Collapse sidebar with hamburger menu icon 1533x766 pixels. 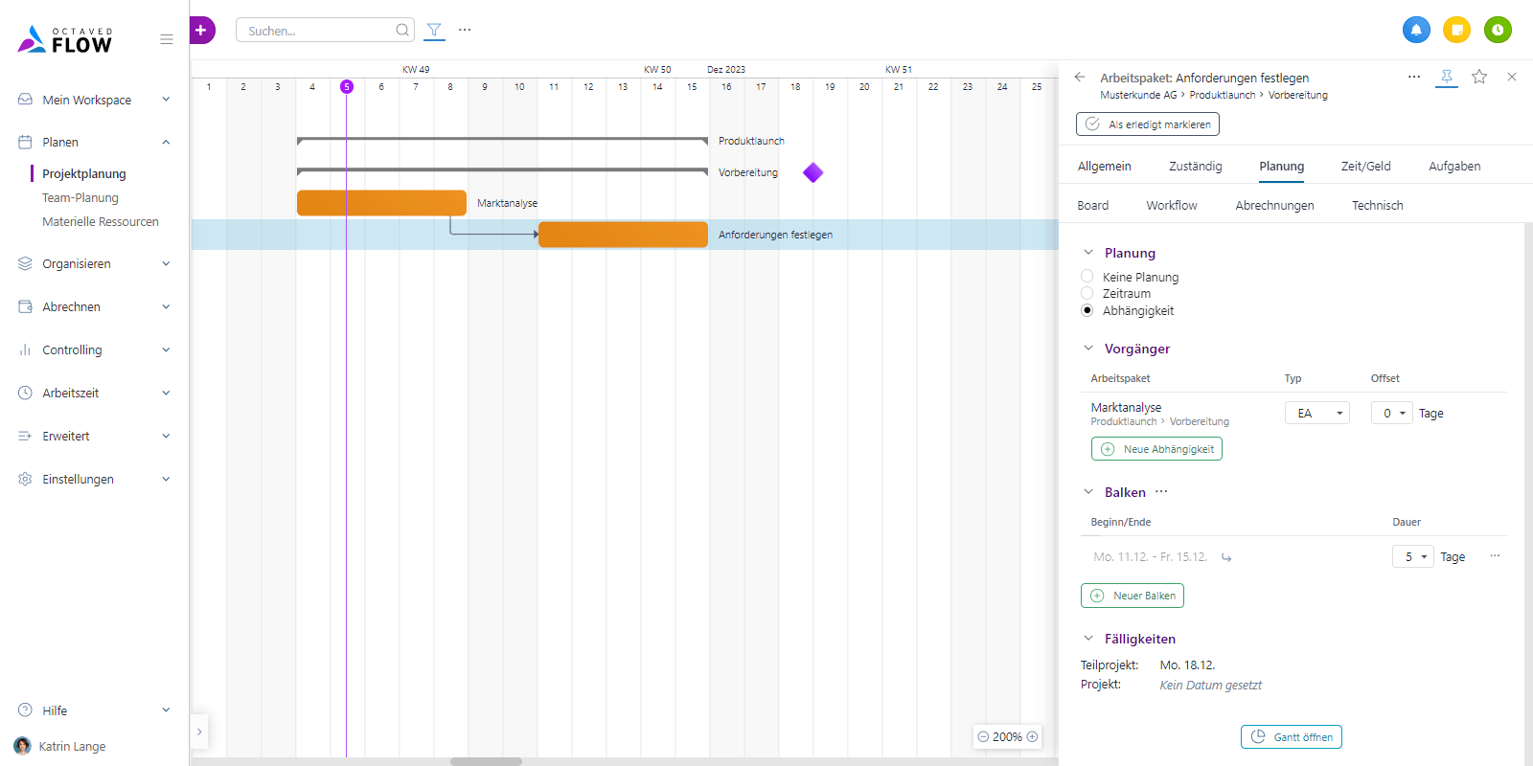[x=167, y=39]
